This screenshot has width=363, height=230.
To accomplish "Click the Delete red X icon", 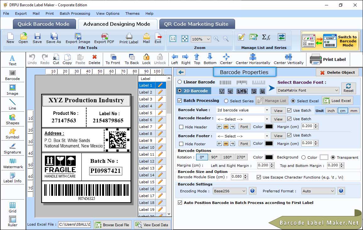I will [95, 57].
